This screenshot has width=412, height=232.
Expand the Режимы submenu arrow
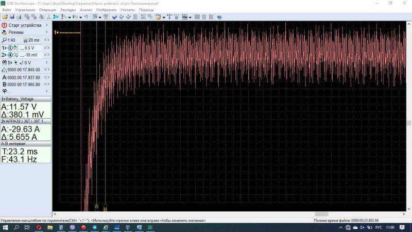click(47, 32)
